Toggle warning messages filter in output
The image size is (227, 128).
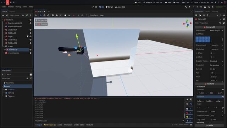189,117
